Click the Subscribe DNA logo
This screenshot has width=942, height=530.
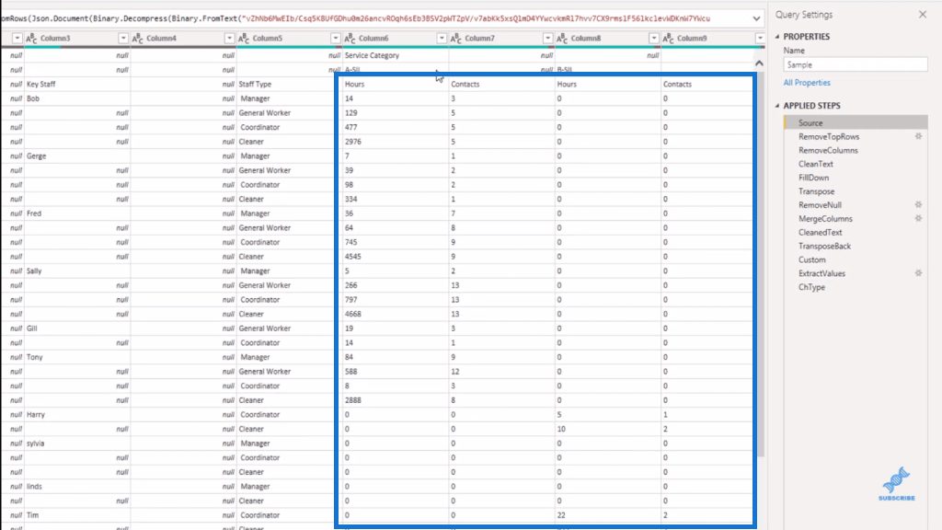[x=896, y=484]
